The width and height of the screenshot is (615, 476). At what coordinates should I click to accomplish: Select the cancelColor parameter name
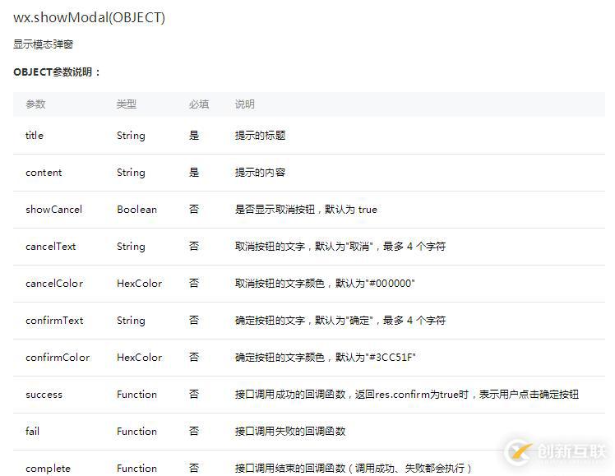pyautogui.click(x=54, y=284)
